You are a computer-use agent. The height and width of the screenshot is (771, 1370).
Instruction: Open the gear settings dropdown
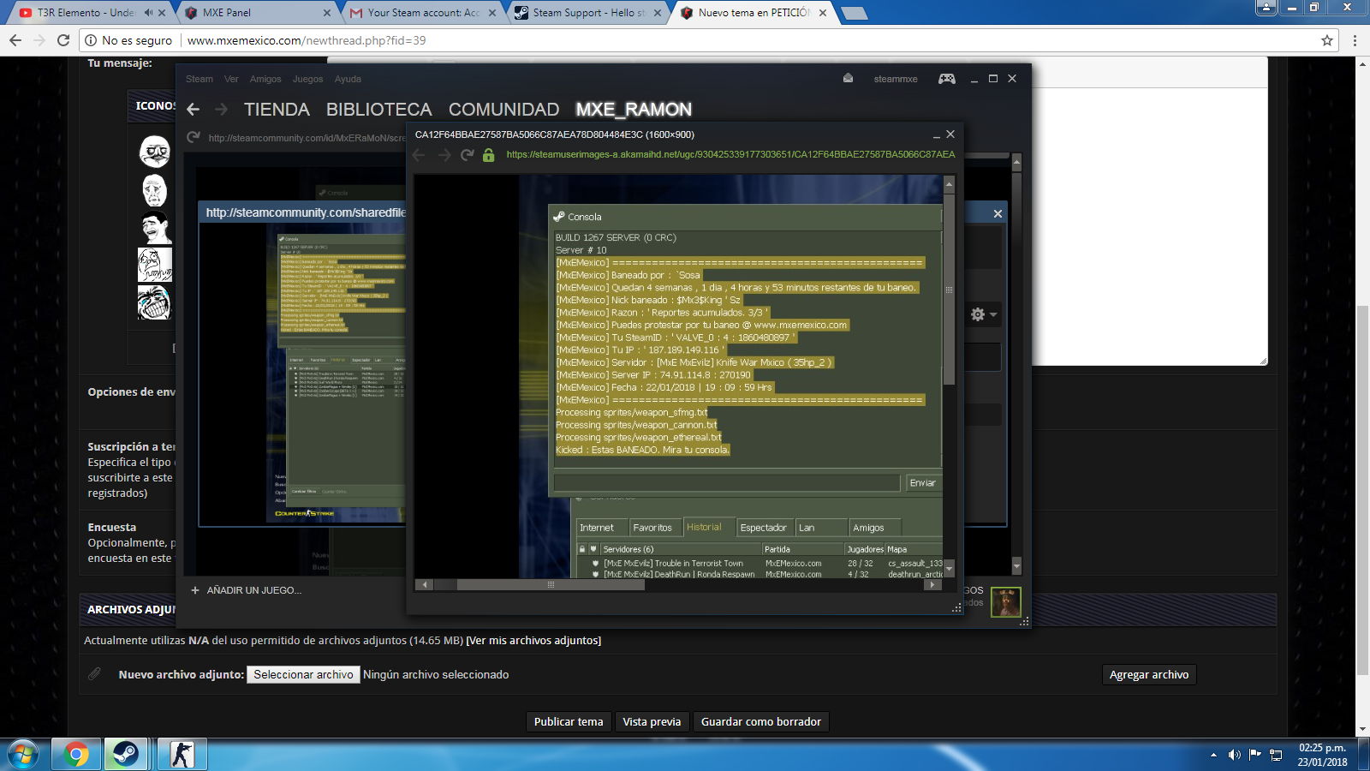984,314
